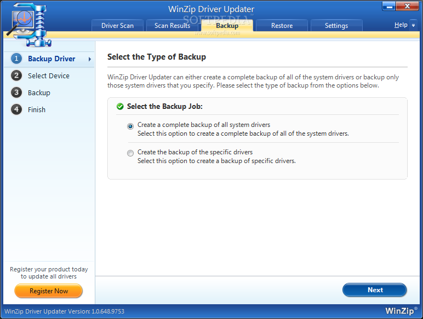Click the green checkmark beside Select the Backup Job
423x319 pixels.
(x=120, y=106)
